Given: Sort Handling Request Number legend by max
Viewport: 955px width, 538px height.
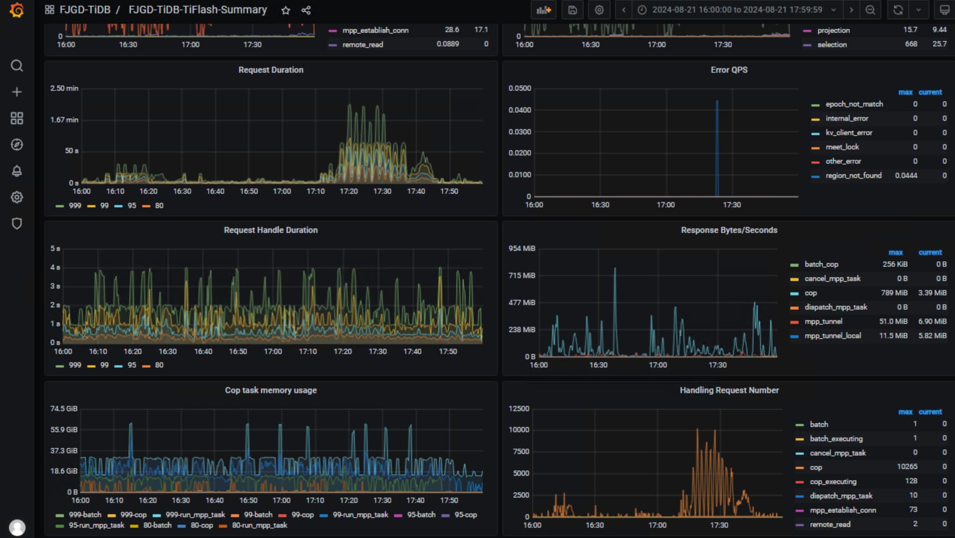Looking at the screenshot, I should 905,412.
